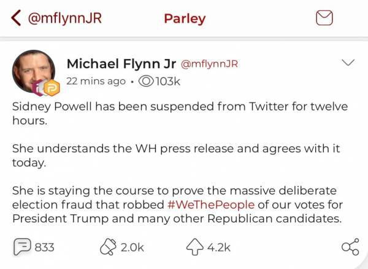Click the @mflynnJR handle beside the name
Screen dimensions: 368x269
210,64
